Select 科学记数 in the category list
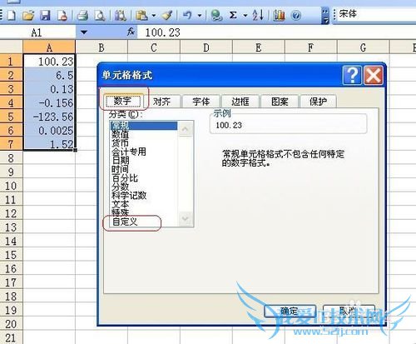 (144, 196)
